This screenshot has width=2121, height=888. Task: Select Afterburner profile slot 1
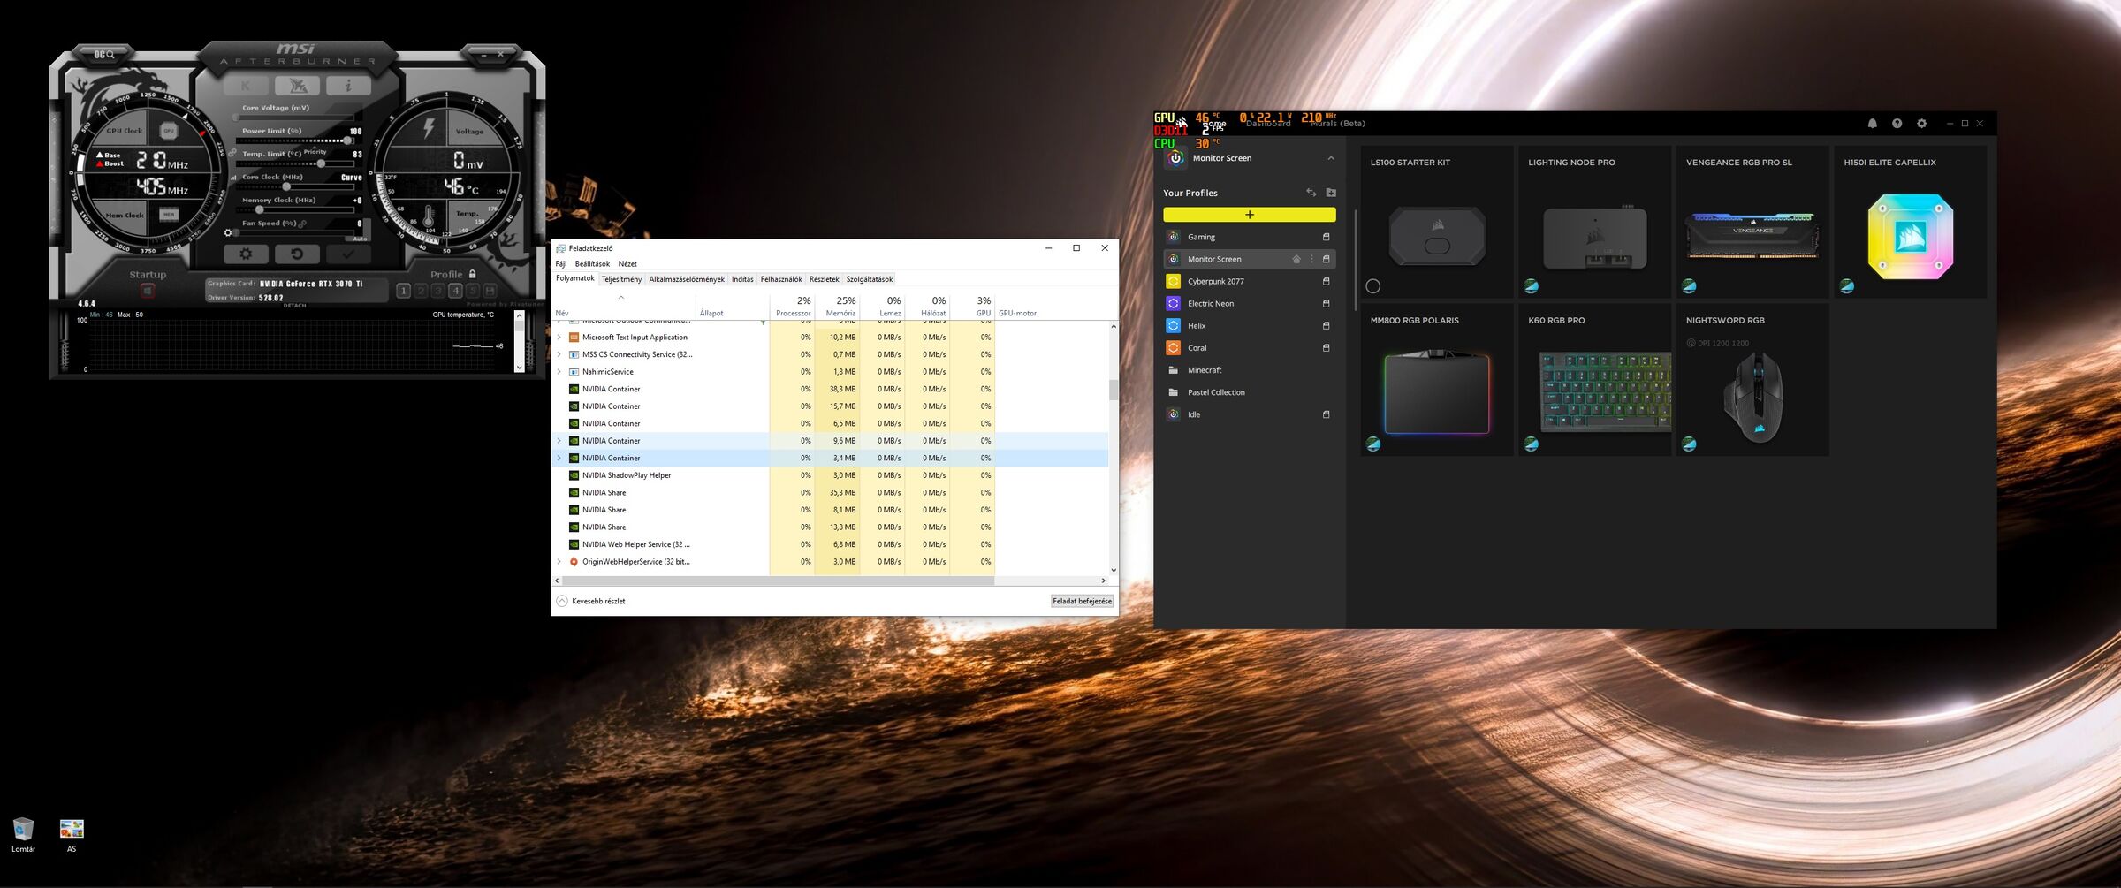tap(403, 291)
